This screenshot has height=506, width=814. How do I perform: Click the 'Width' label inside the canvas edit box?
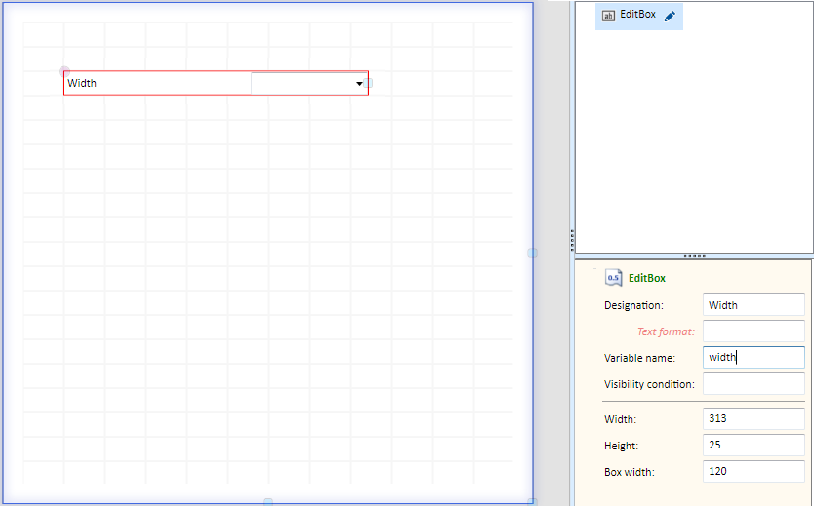coord(82,83)
